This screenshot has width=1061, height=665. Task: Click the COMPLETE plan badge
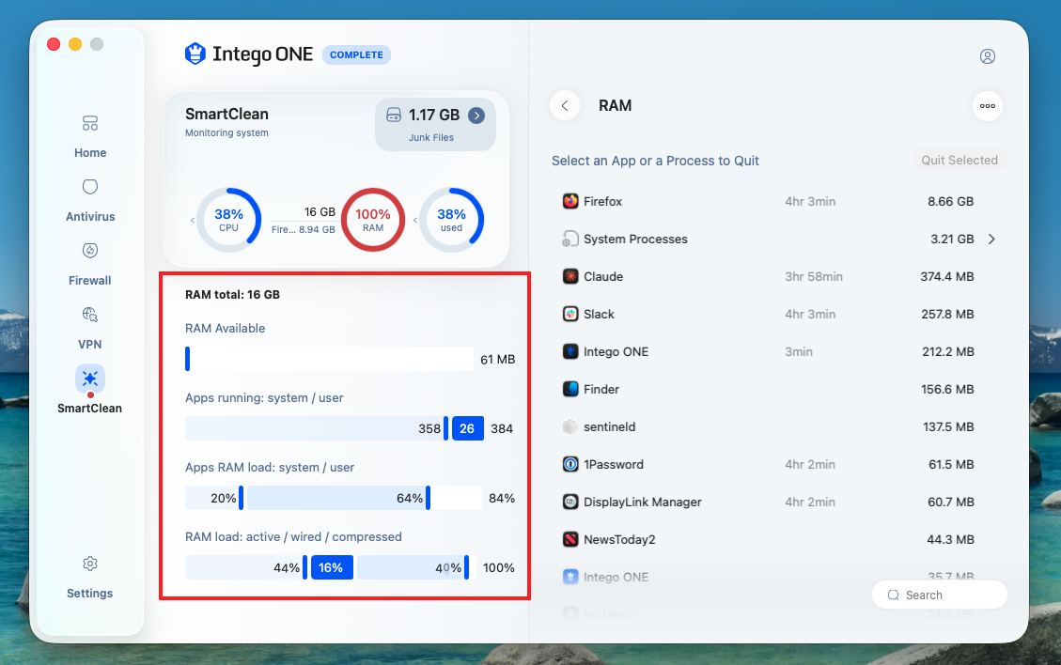pos(356,54)
